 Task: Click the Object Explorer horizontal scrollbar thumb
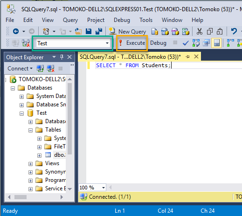21,197
